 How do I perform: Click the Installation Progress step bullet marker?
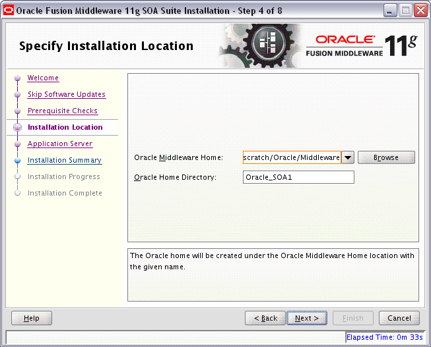point(18,176)
